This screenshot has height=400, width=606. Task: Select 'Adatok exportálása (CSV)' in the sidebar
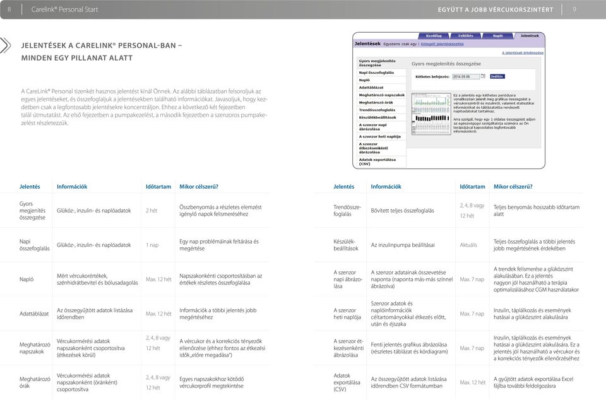coord(381,162)
